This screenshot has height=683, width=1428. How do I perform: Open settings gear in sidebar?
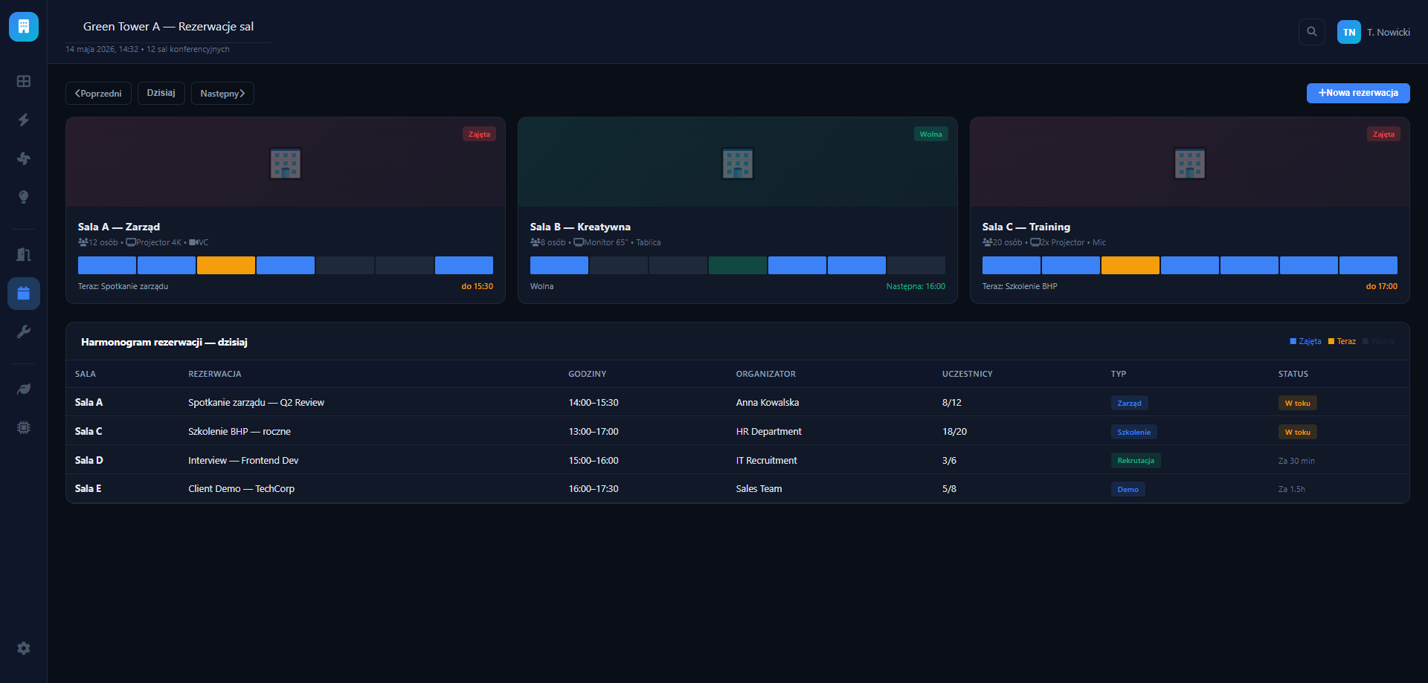coord(24,648)
